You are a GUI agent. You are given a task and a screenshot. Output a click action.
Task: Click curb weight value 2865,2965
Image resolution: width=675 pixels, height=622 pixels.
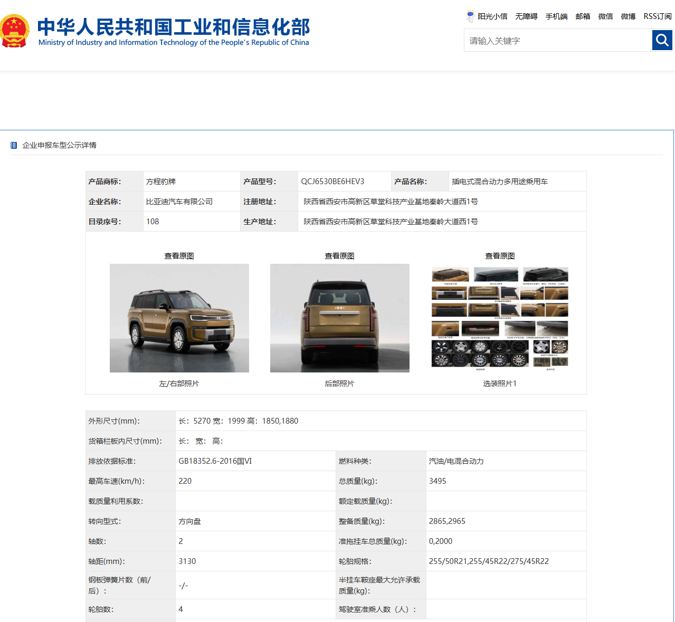tap(447, 521)
